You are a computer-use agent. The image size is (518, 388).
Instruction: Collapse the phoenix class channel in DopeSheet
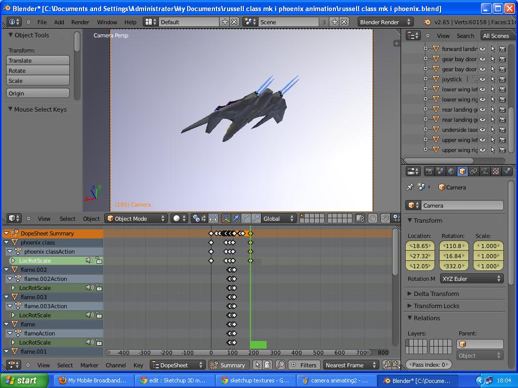[x=6, y=242]
